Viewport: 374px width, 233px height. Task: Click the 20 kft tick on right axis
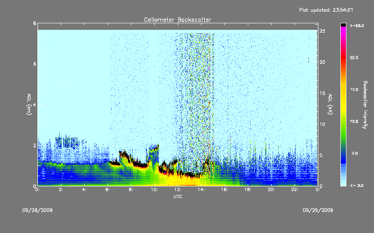(322, 62)
